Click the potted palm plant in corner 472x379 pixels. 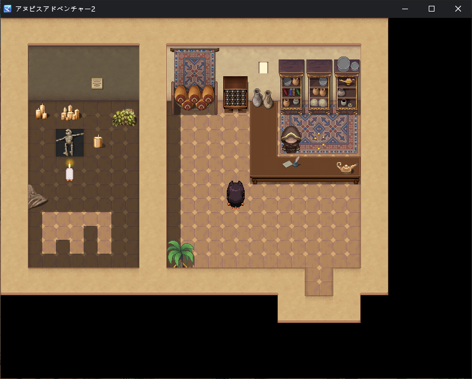181,254
